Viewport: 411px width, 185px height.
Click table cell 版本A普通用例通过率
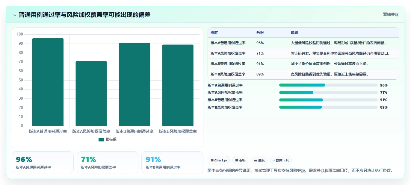pyautogui.click(x=228, y=43)
